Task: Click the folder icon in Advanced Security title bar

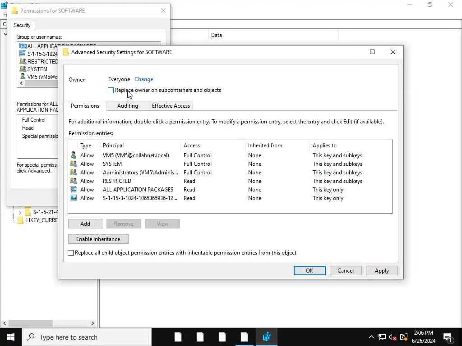Action: point(66,52)
